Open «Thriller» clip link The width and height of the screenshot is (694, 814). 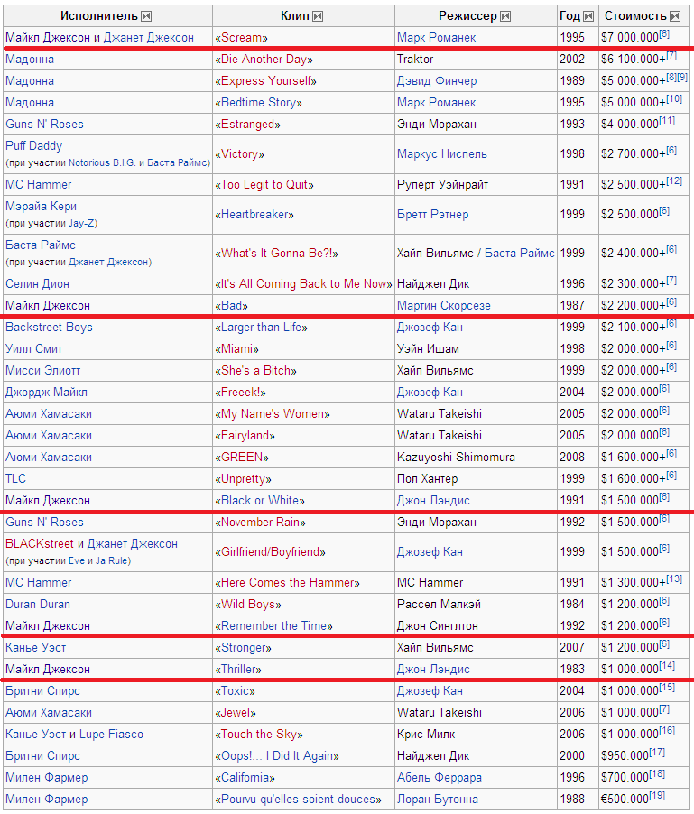(238, 670)
